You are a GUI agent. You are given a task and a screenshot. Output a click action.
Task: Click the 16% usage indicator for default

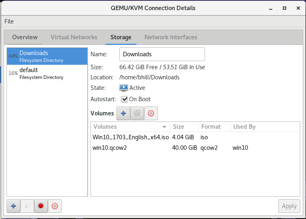click(x=13, y=73)
